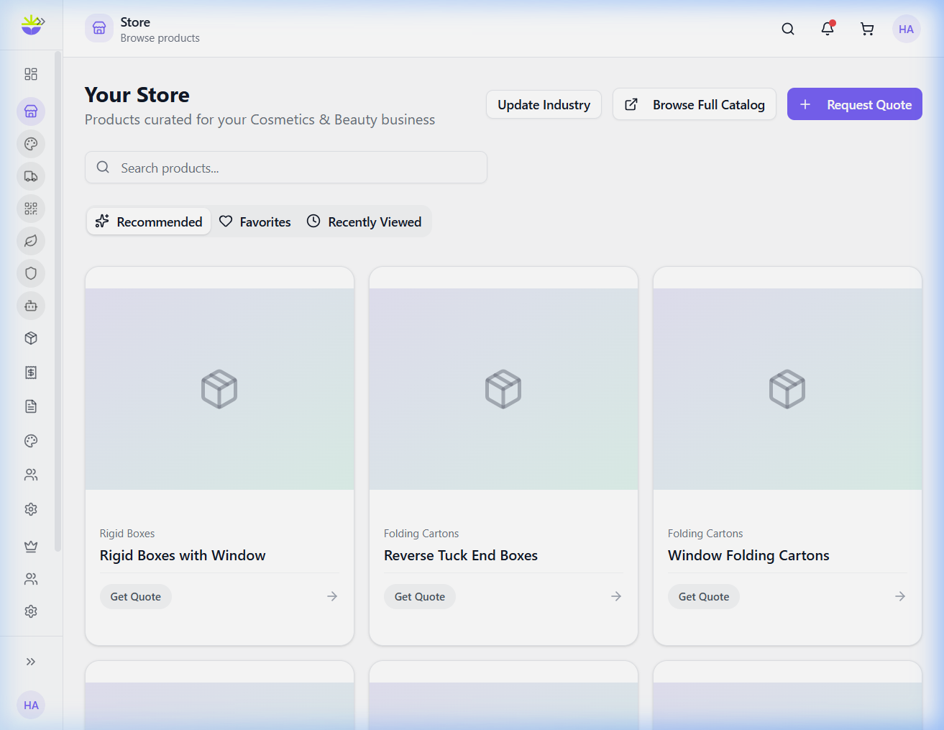The height and width of the screenshot is (730, 944).
Task: Open the circled palette icon below Store
Action: point(31,144)
